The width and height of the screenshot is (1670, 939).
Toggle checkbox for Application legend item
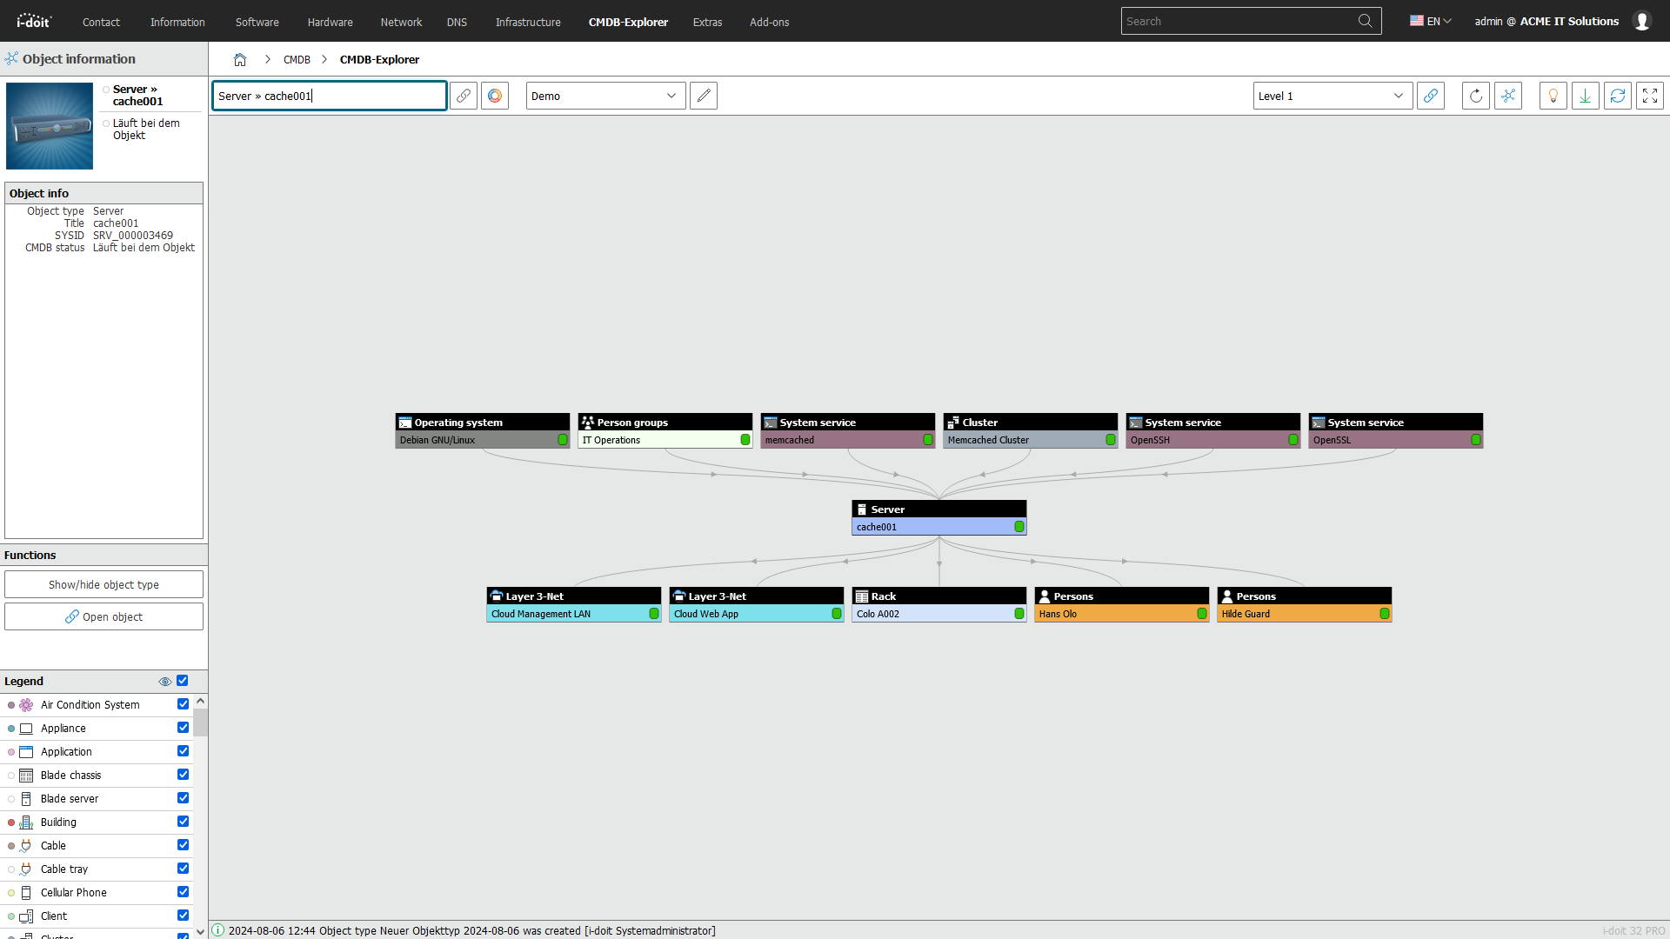click(x=184, y=751)
